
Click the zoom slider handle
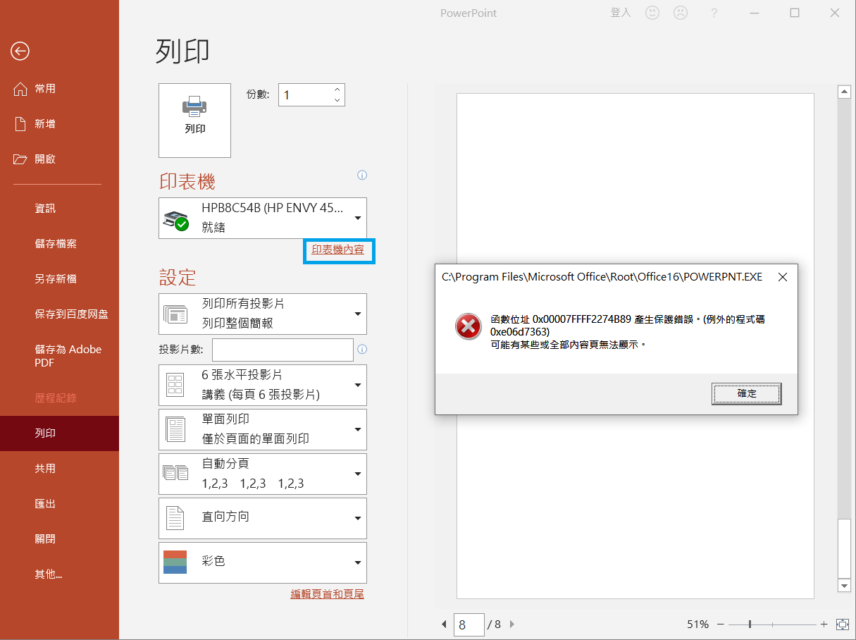(x=750, y=624)
